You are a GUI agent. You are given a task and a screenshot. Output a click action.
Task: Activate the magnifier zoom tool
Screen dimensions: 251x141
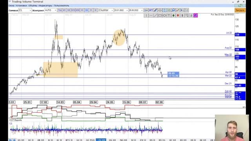click(x=173, y=10)
